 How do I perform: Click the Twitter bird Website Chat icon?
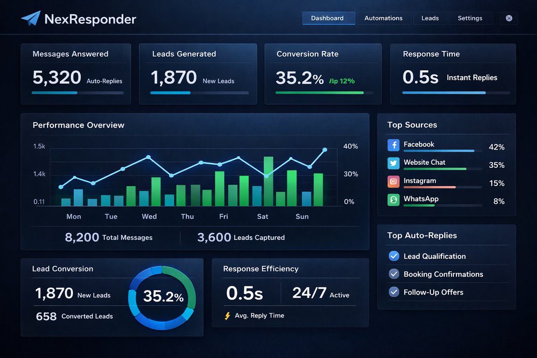[x=393, y=163]
